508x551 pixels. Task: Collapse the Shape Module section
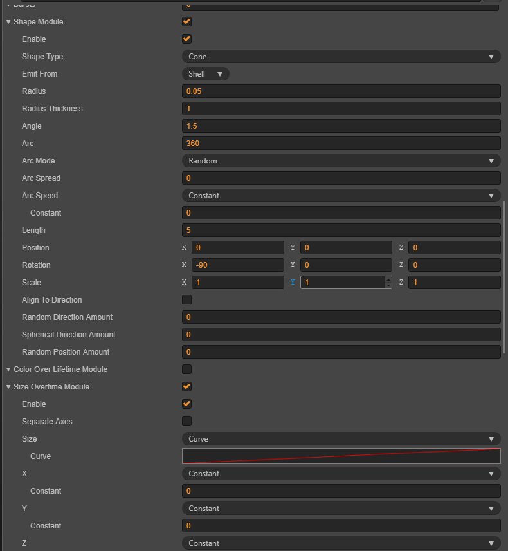pos(8,22)
